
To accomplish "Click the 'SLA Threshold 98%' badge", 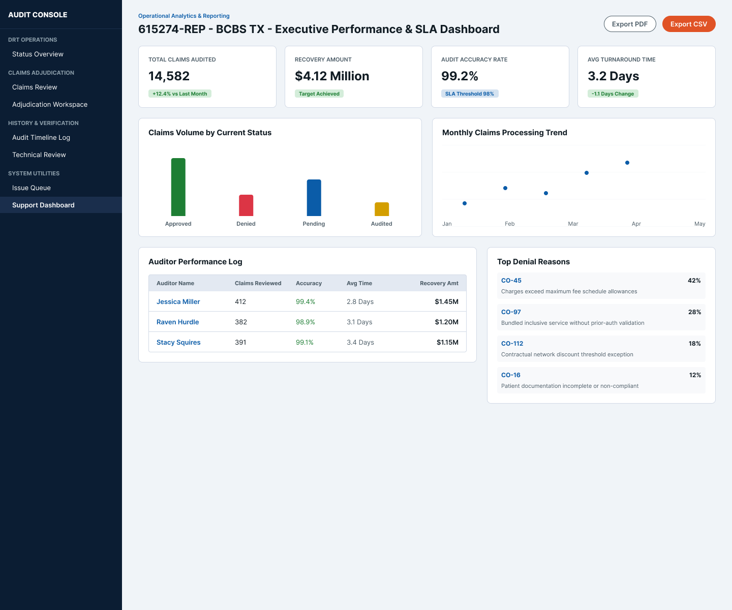I will (470, 94).
